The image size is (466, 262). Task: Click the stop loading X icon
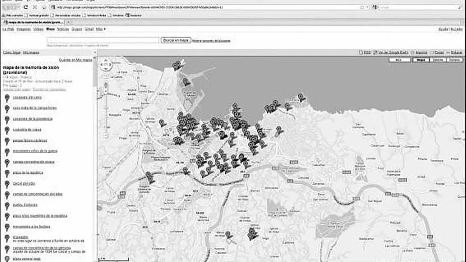(35, 7)
